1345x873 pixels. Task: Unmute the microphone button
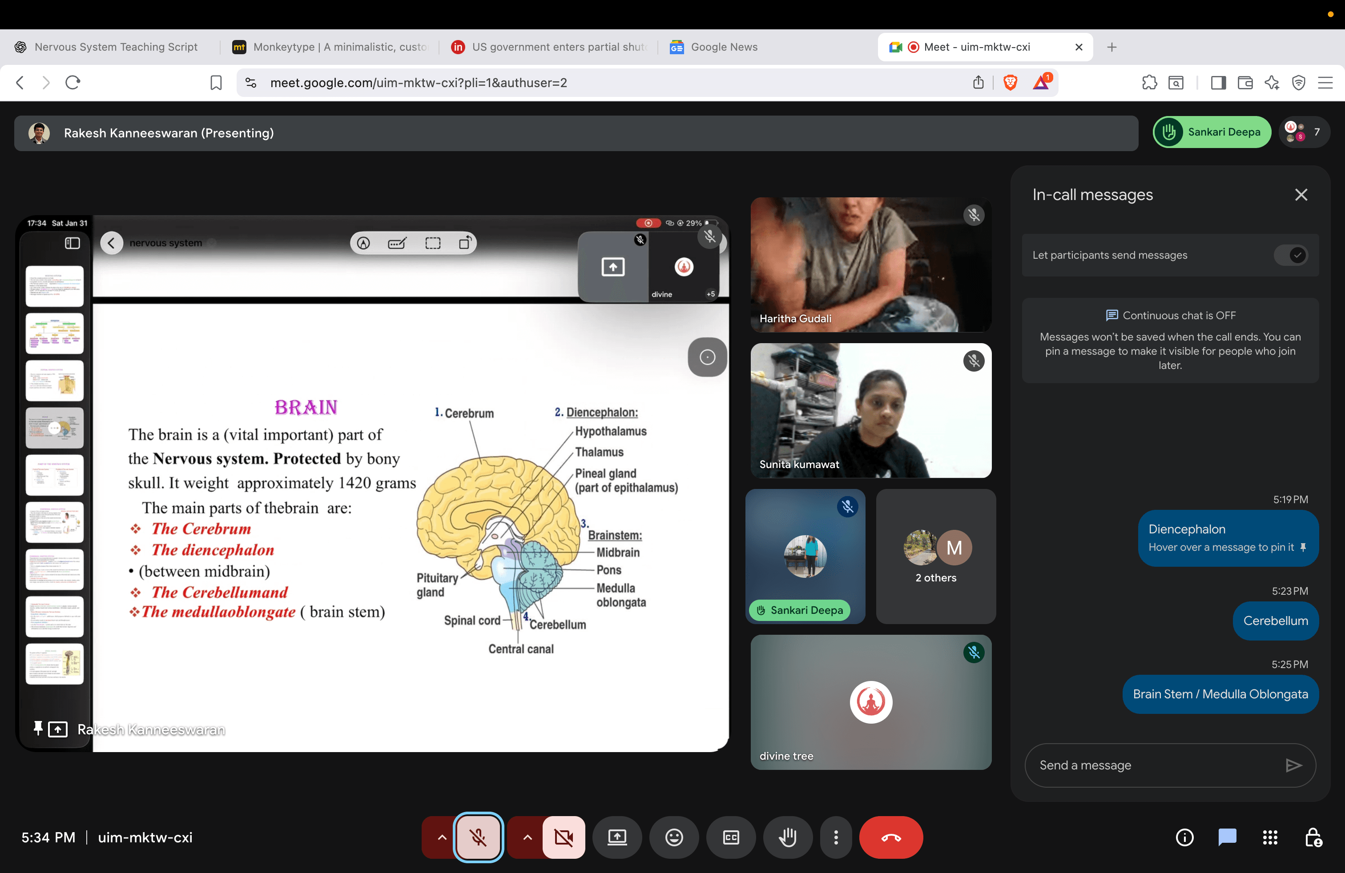tap(478, 837)
